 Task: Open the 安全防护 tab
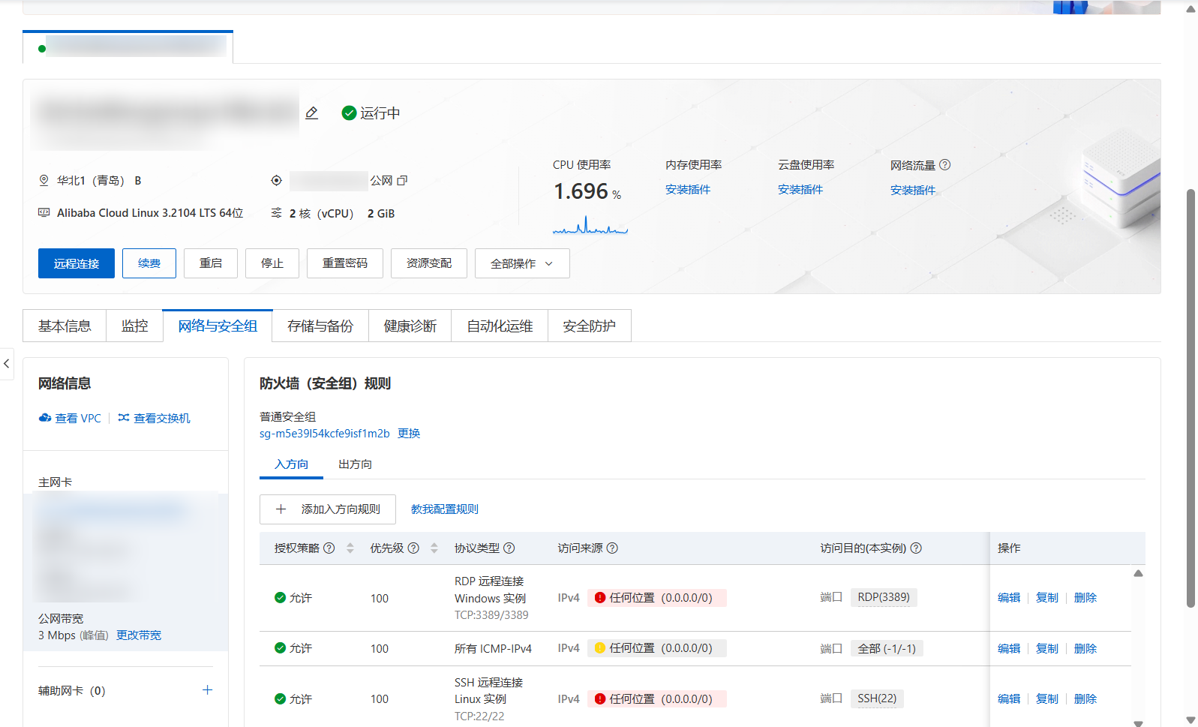coord(590,326)
